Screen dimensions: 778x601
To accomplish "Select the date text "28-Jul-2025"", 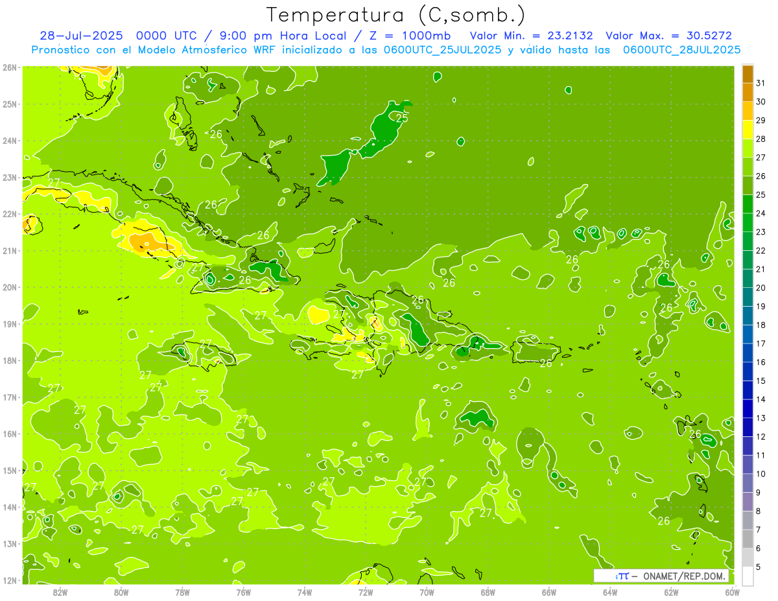I will (82, 36).
